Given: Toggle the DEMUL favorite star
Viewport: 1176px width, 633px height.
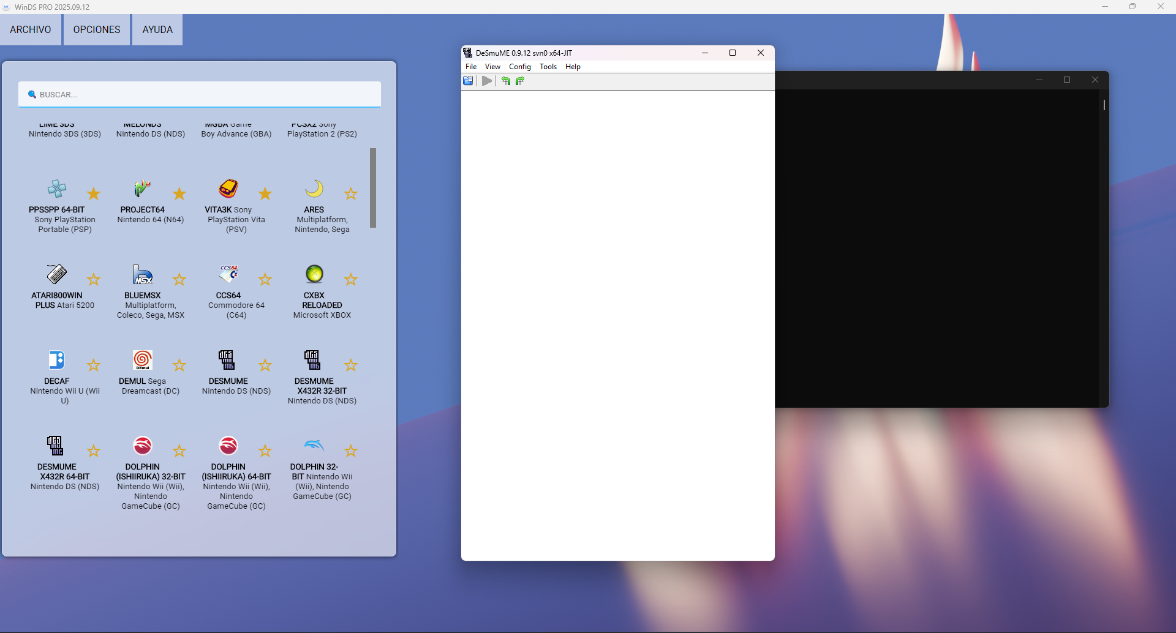Looking at the screenshot, I should [x=179, y=365].
